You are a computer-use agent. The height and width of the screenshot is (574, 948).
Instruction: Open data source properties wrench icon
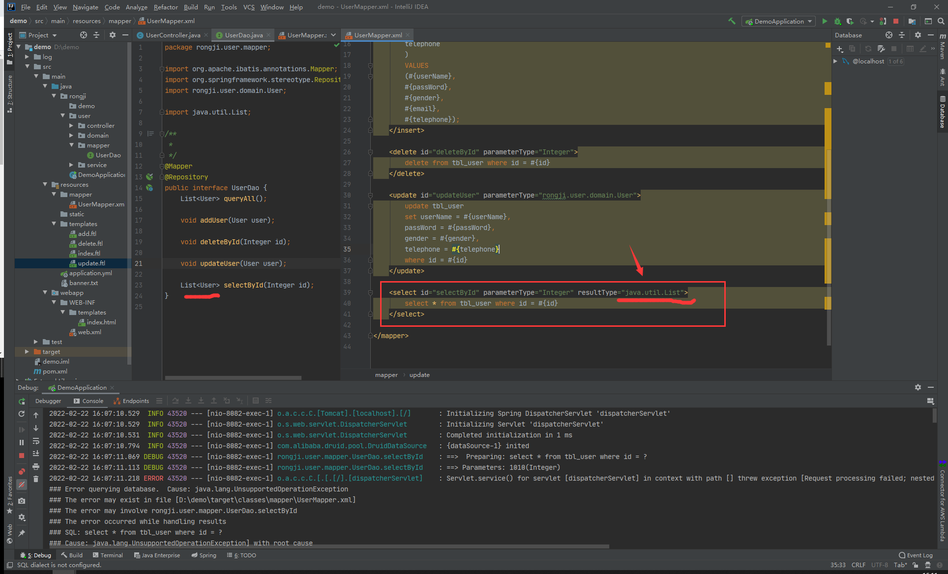pyautogui.click(x=881, y=49)
